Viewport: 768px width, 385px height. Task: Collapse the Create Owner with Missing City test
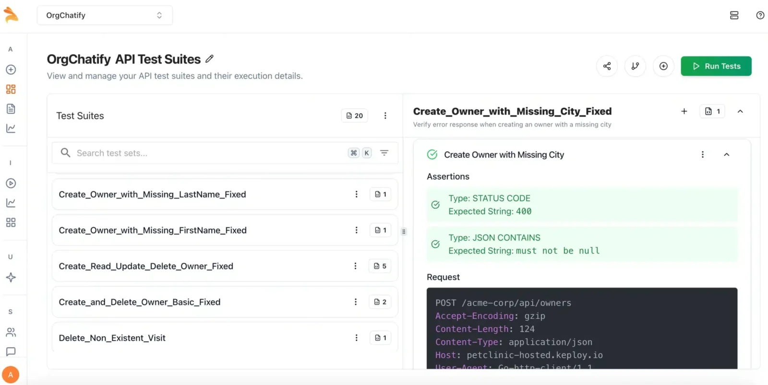726,154
